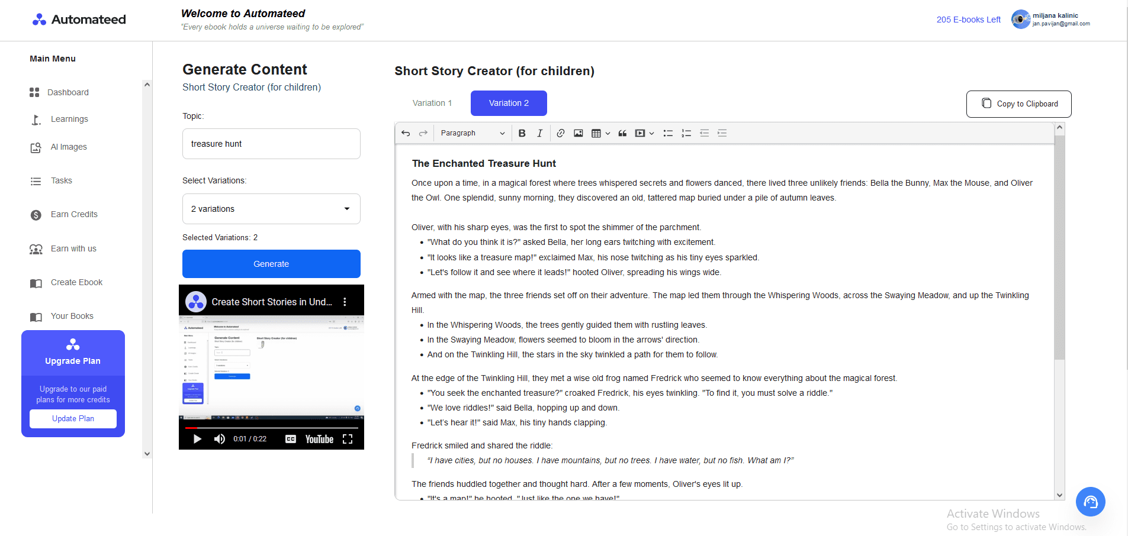The image size is (1128, 536).
Task: Click the Generate button
Action: (271, 263)
